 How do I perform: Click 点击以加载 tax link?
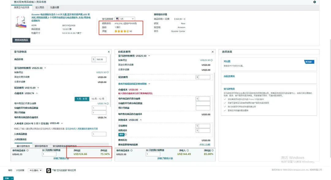point(205,145)
